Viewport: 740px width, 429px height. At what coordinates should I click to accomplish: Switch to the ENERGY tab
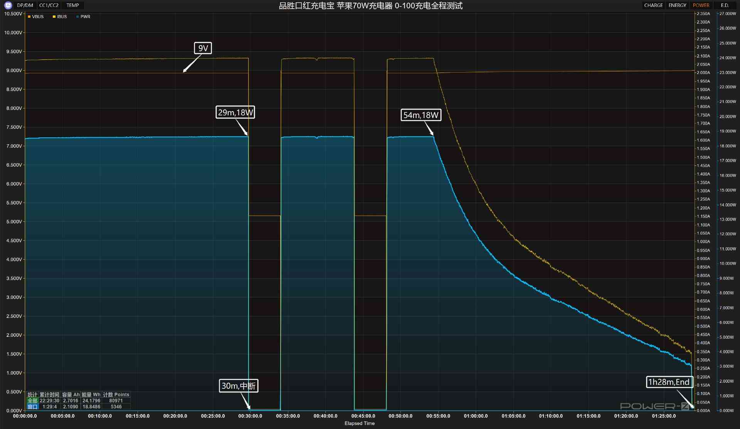(677, 5)
